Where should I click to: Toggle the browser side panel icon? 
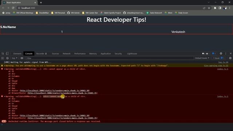coord(220,8)
